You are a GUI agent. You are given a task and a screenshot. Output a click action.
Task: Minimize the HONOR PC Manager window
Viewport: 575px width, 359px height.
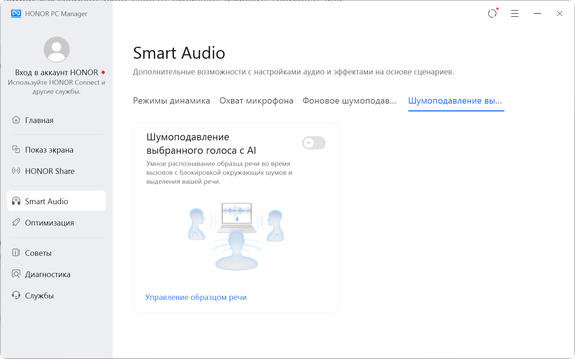[537, 13]
